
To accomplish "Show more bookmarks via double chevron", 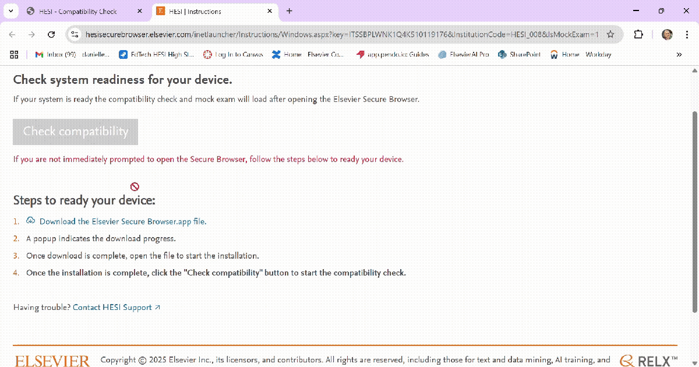I will tap(679, 54).
